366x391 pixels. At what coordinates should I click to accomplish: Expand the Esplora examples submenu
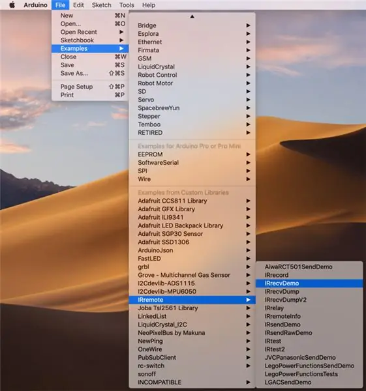click(192, 34)
